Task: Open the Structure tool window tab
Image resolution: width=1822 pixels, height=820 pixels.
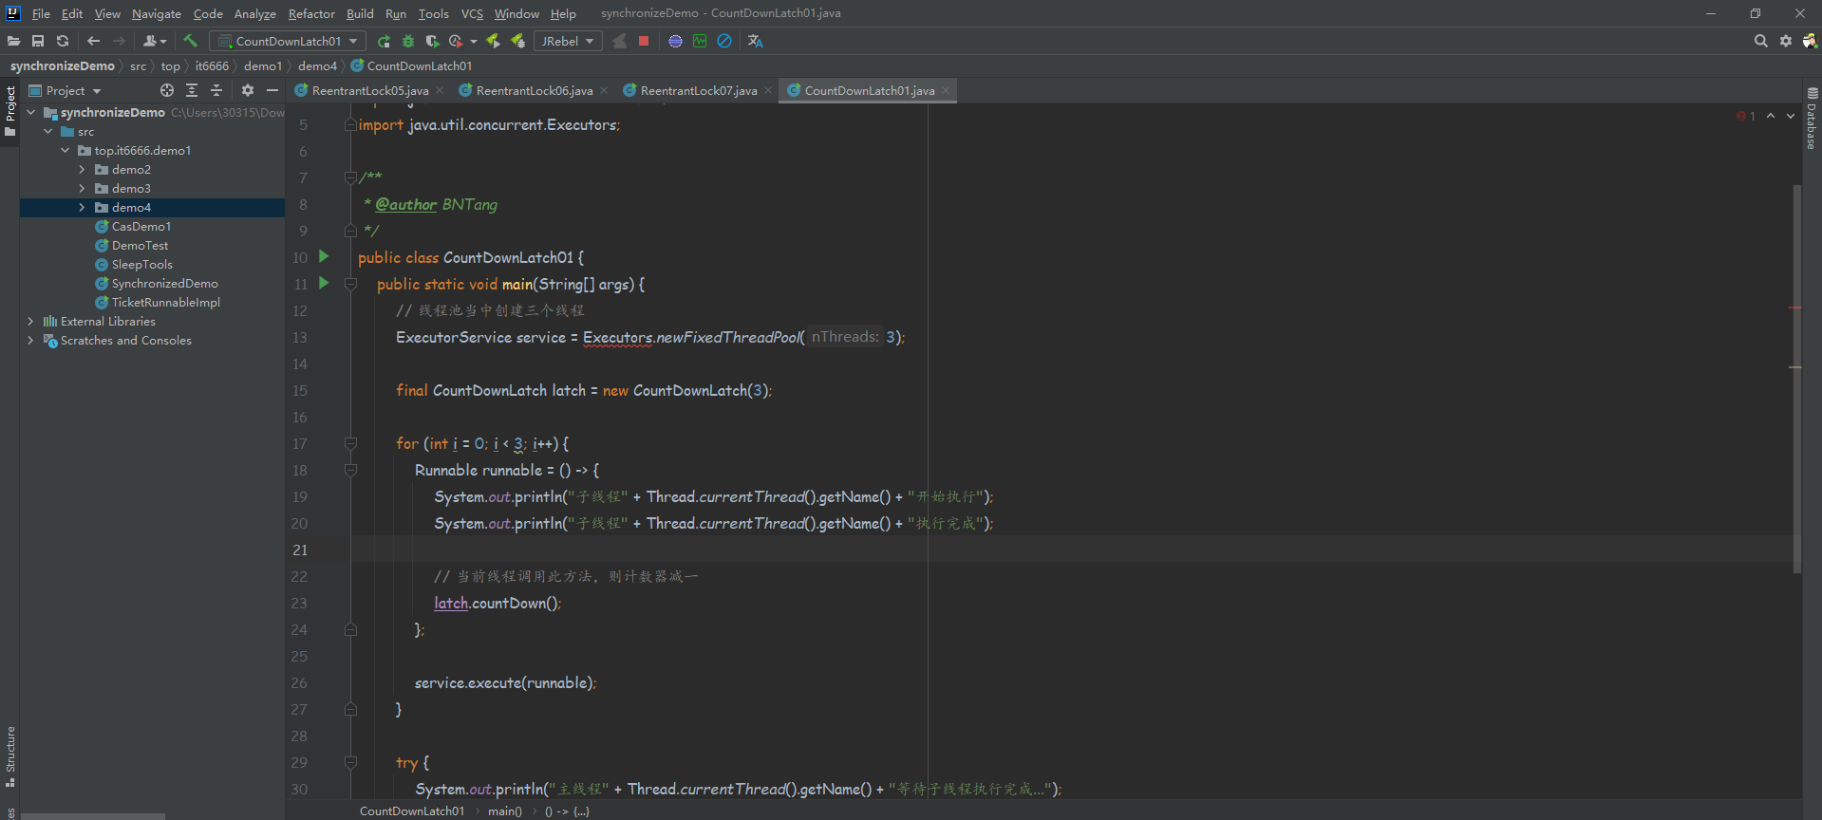Action: click(x=9, y=755)
